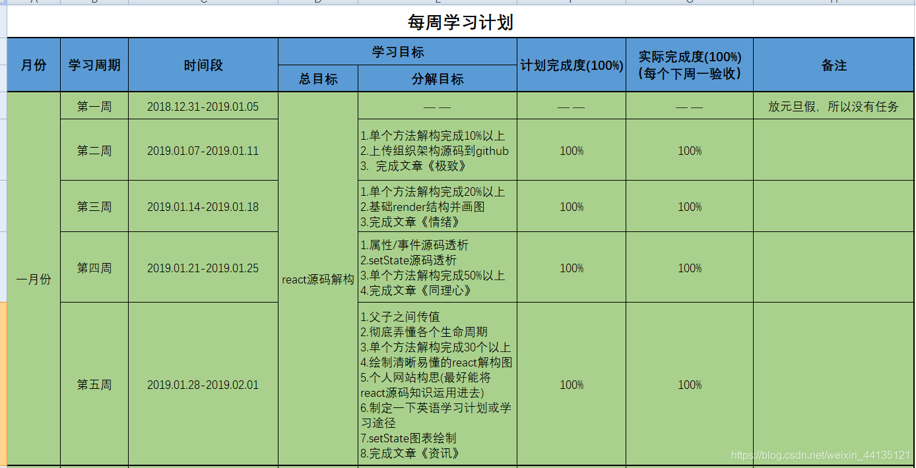Select goals cell containing setState源码透析
The width and height of the screenshot is (916, 468).
tap(438, 268)
